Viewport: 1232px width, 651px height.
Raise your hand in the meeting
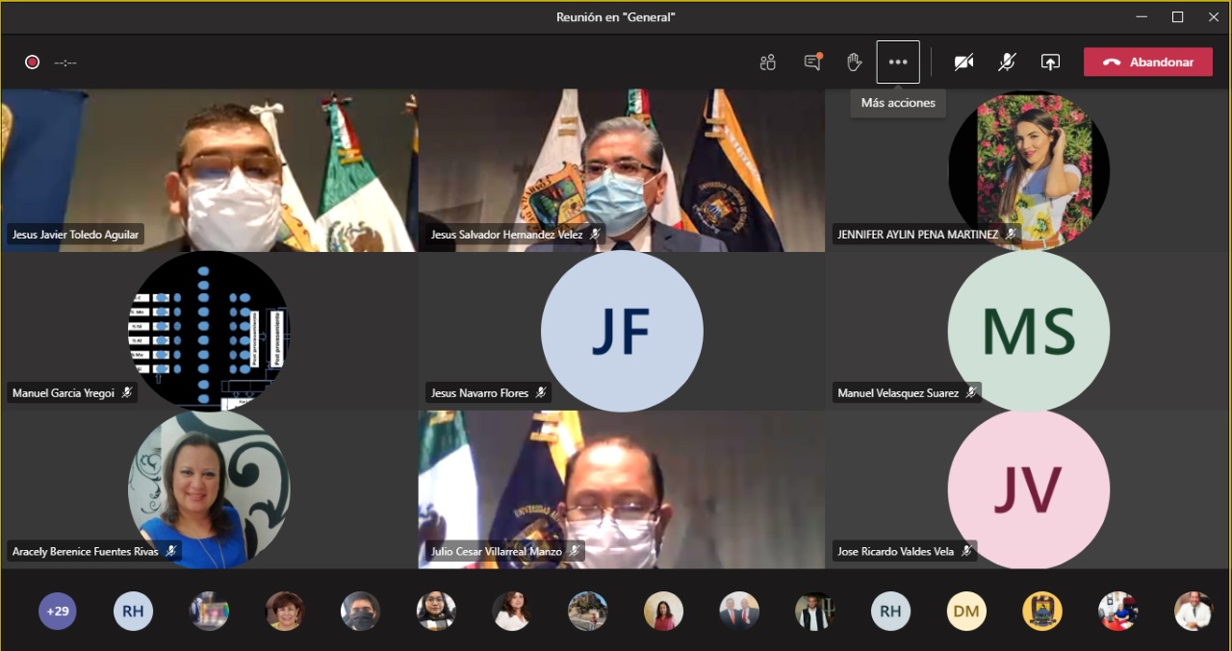click(x=854, y=63)
